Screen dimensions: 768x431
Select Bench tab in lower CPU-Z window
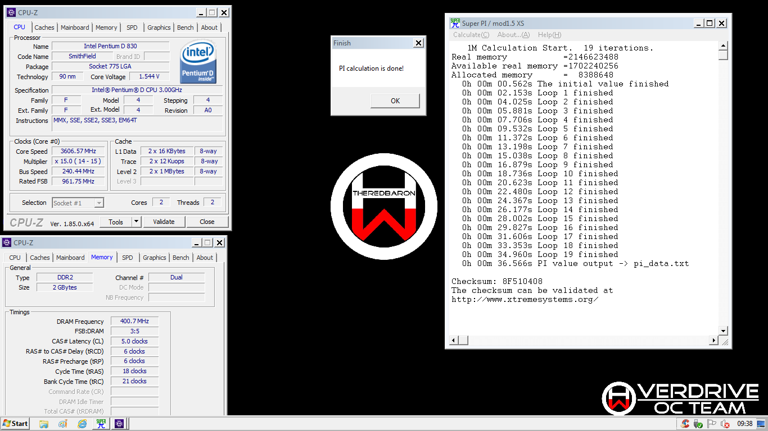[180, 258]
